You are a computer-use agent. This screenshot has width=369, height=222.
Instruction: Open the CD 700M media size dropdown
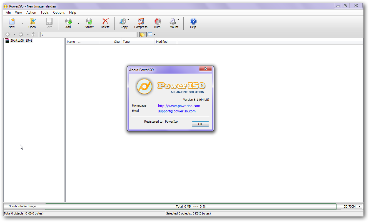[x=352, y=206]
